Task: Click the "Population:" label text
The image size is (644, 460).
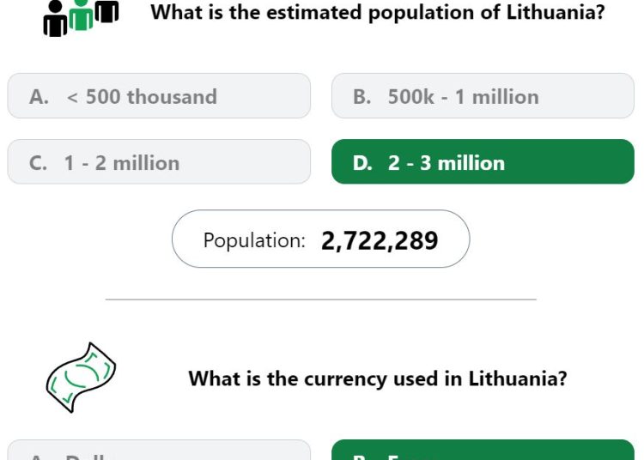Action: 254,240
